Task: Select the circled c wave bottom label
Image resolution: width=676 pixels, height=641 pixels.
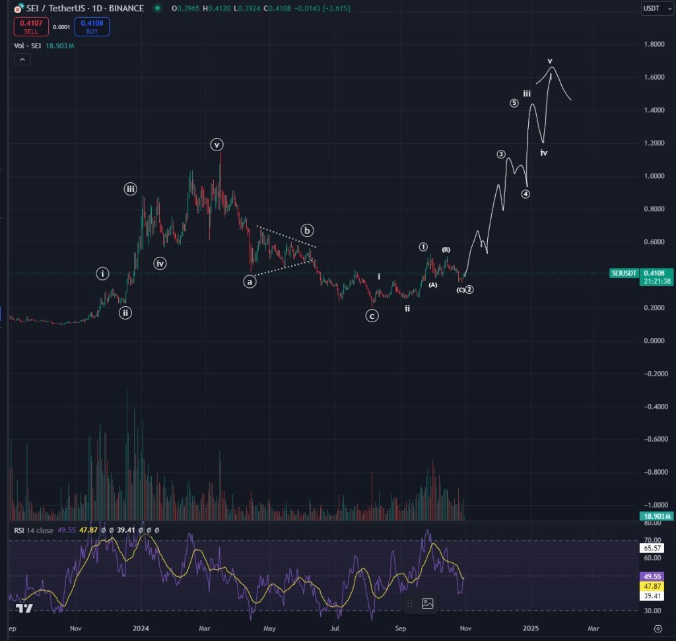Action: [372, 316]
